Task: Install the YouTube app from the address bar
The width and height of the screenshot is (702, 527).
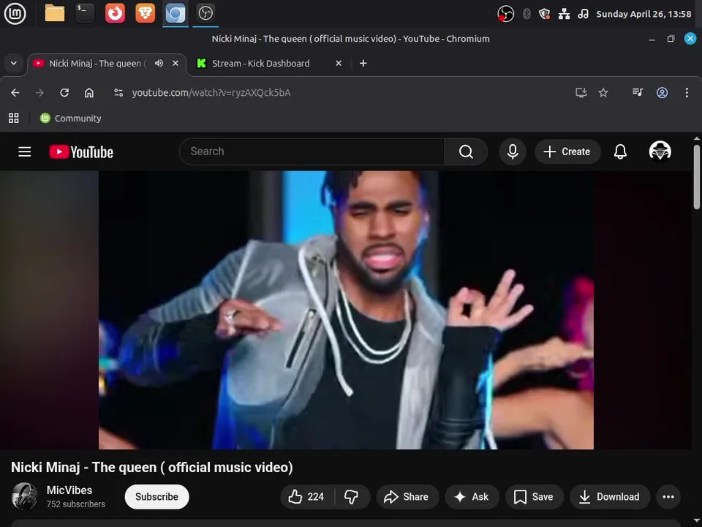Action: (581, 93)
